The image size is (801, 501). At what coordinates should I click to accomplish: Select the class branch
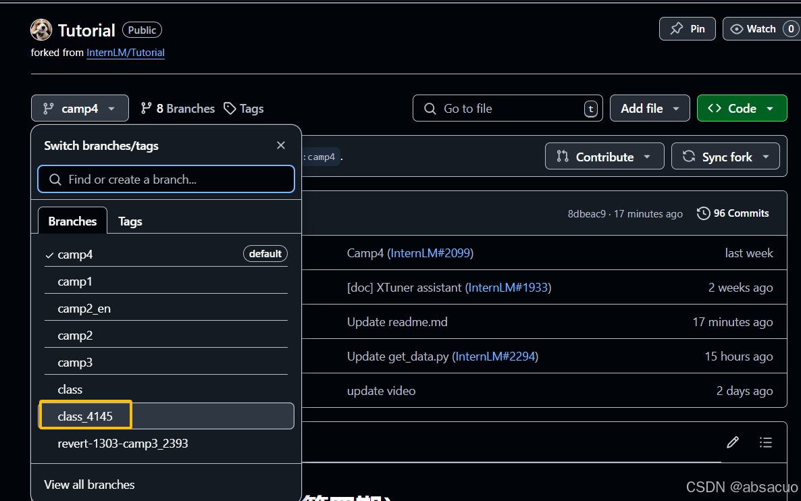166,389
